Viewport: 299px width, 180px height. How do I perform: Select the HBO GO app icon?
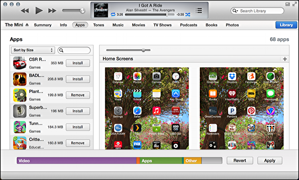[176, 128]
